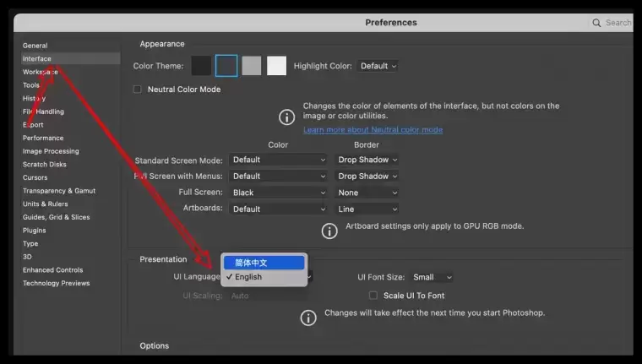
Task: Select Interface preferences category
Action: 70,58
